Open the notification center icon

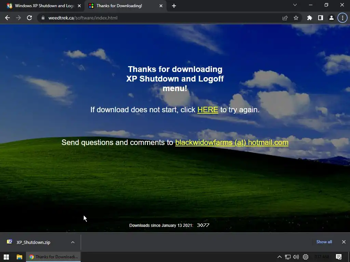click(339, 257)
